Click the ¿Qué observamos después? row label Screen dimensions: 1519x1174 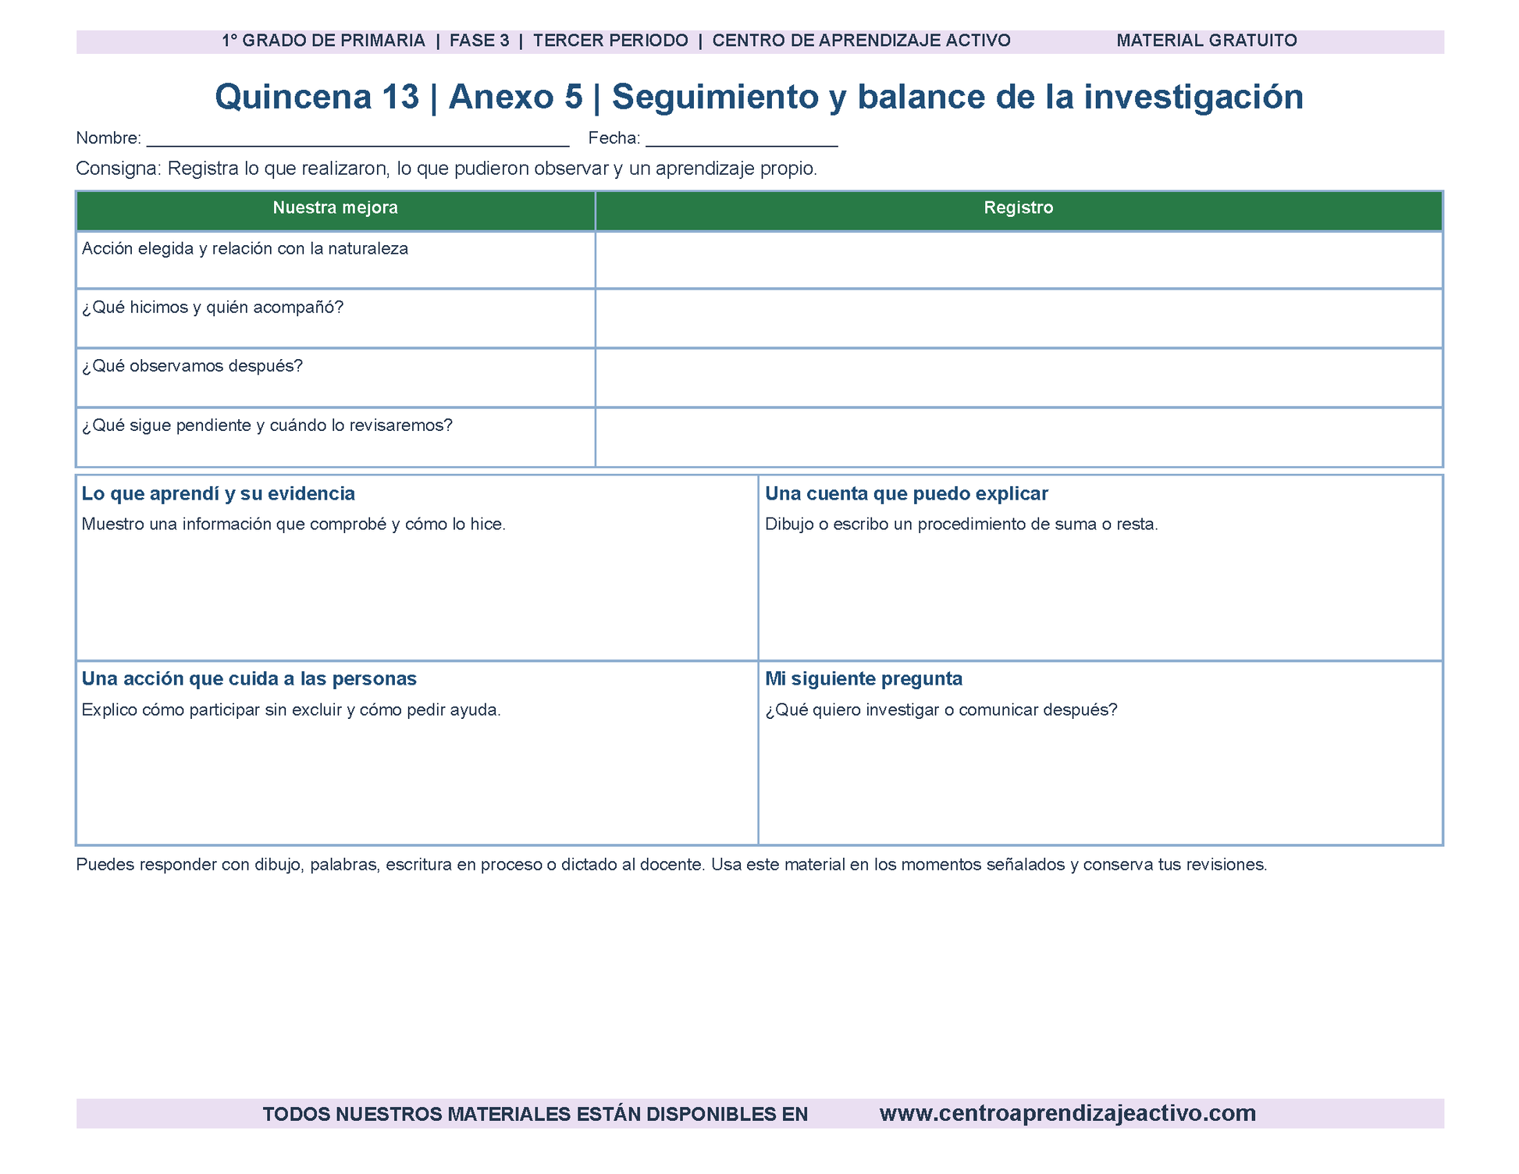(x=192, y=366)
